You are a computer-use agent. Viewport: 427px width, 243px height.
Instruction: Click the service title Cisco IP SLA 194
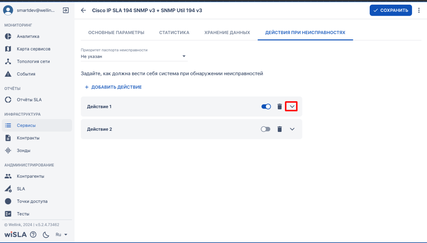[x=147, y=10]
